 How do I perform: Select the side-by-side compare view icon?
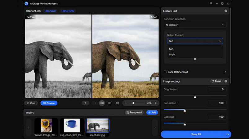102,103
